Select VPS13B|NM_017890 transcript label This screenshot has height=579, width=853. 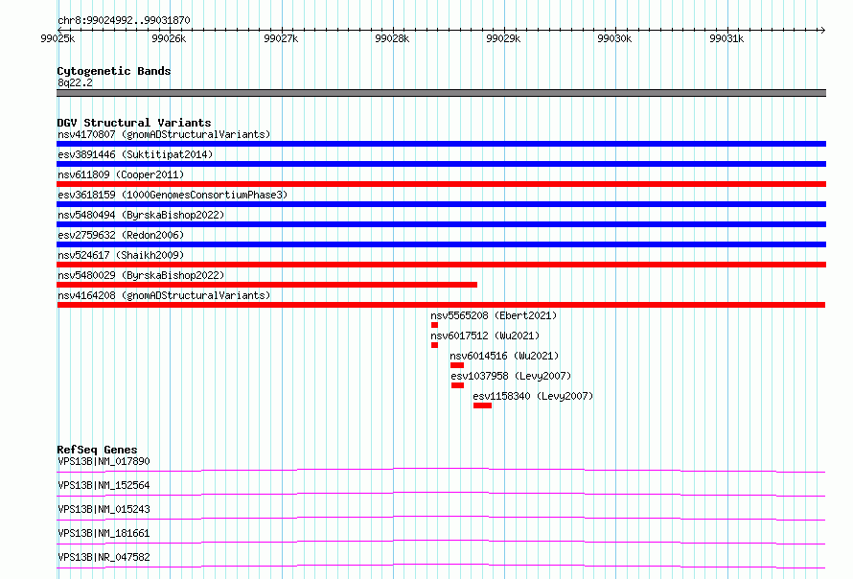click(x=104, y=461)
